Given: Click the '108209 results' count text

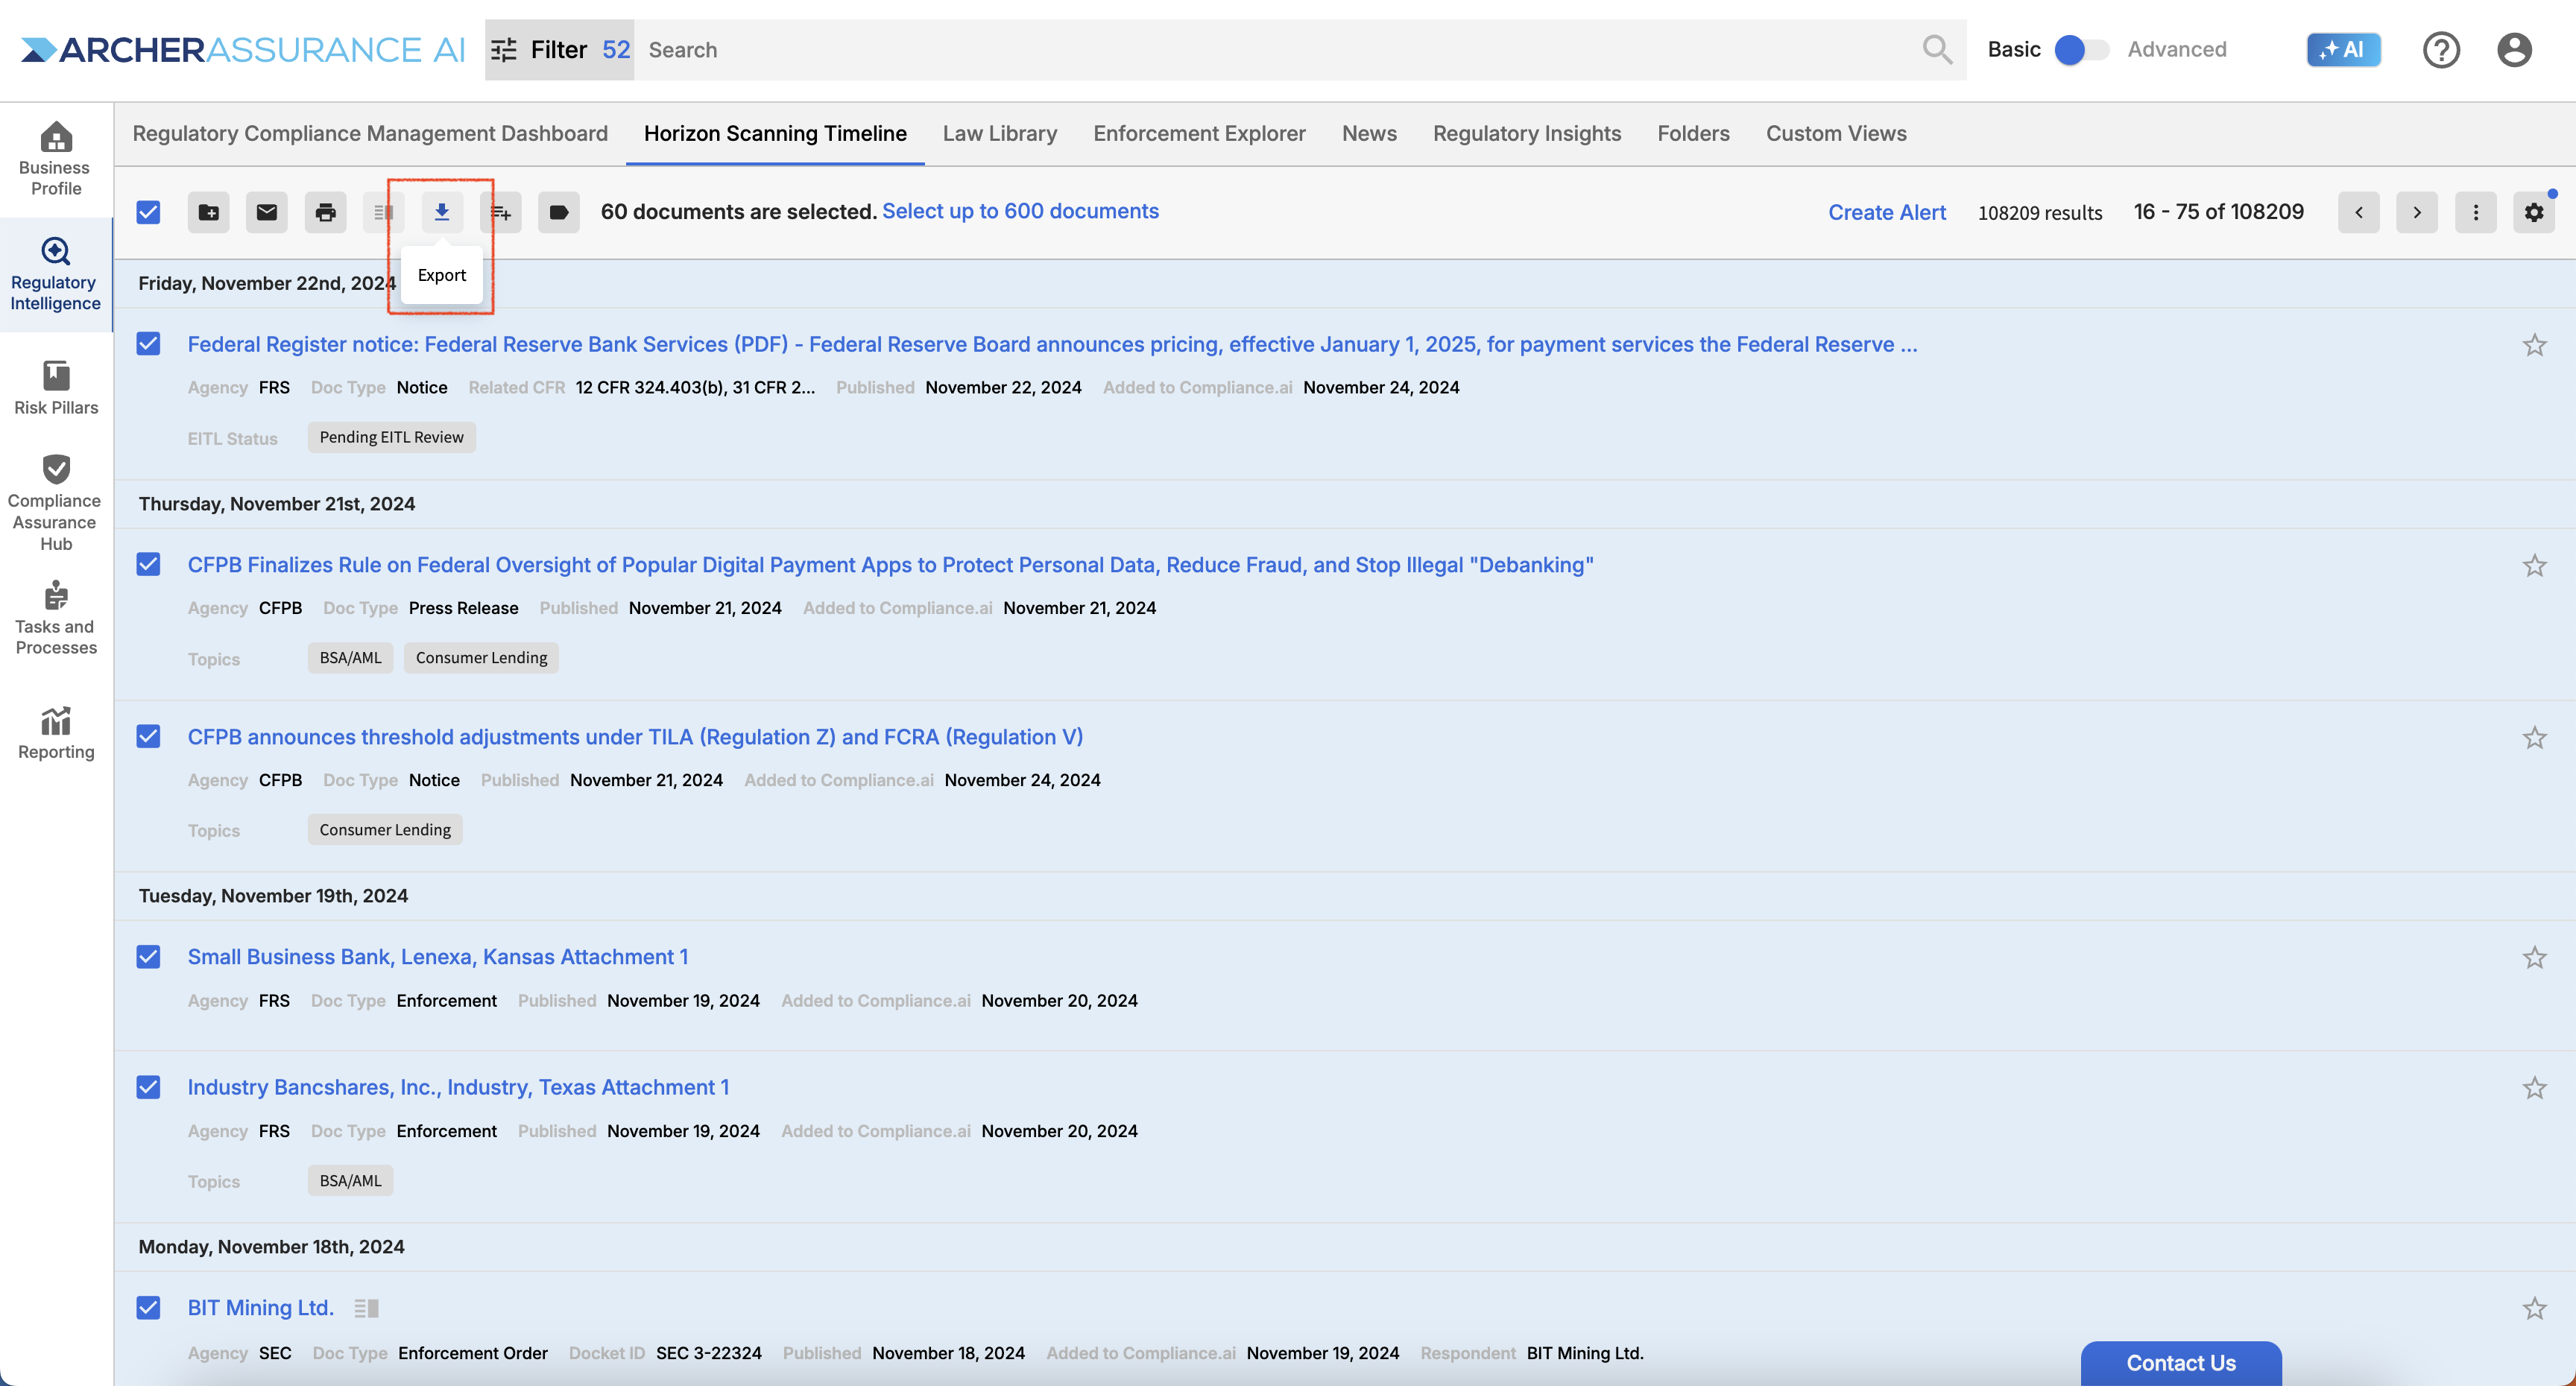Looking at the screenshot, I should point(2040,212).
